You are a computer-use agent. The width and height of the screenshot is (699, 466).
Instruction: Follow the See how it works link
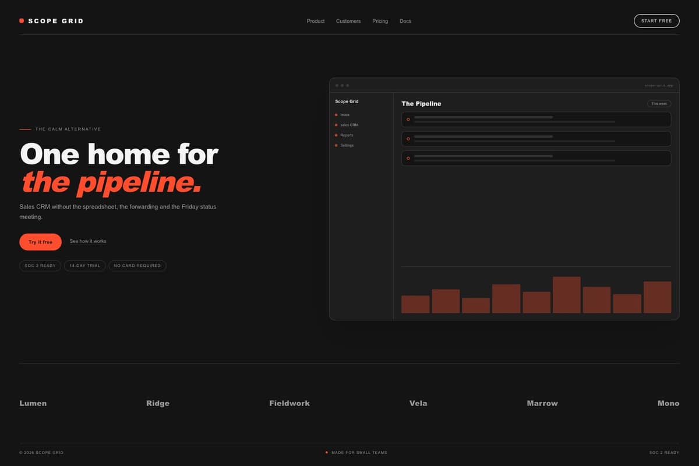(88, 241)
